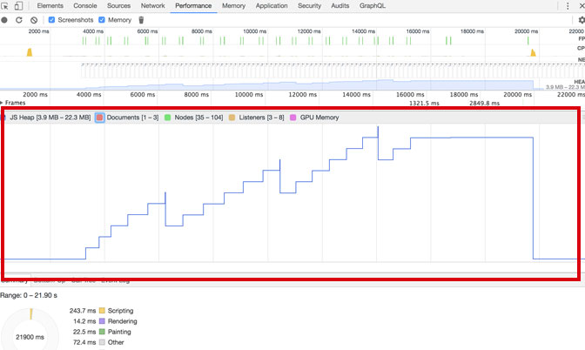This screenshot has height=350, width=585.
Task: Click the record button in Performance toolbar
Action: pos(5,19)
